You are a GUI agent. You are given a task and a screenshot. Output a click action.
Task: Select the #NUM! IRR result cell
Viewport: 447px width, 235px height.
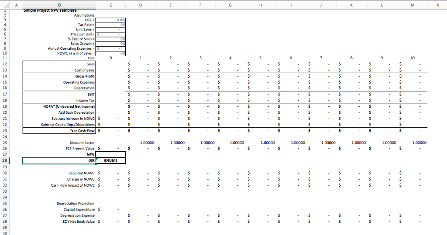coord(110,160)
